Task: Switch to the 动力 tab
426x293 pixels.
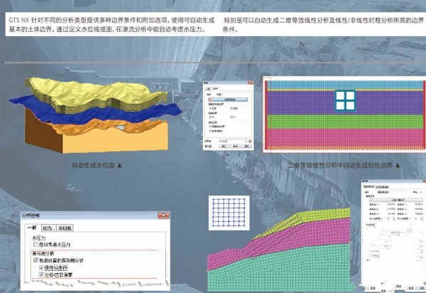Action: click(48, 228)
